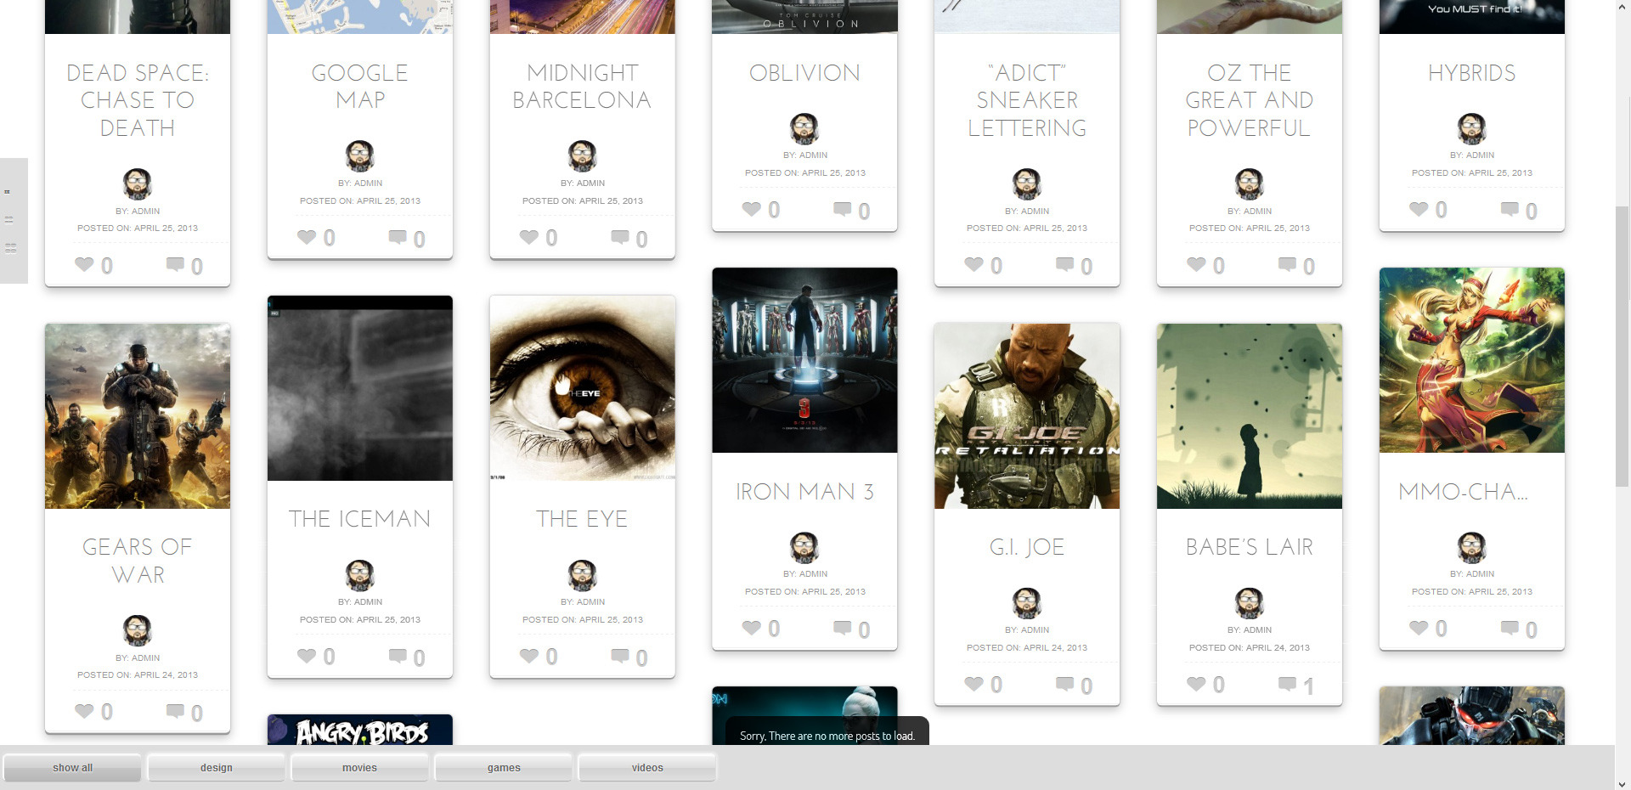Select the medium grid layout icon in sidebar

click(x=9, y=220)
